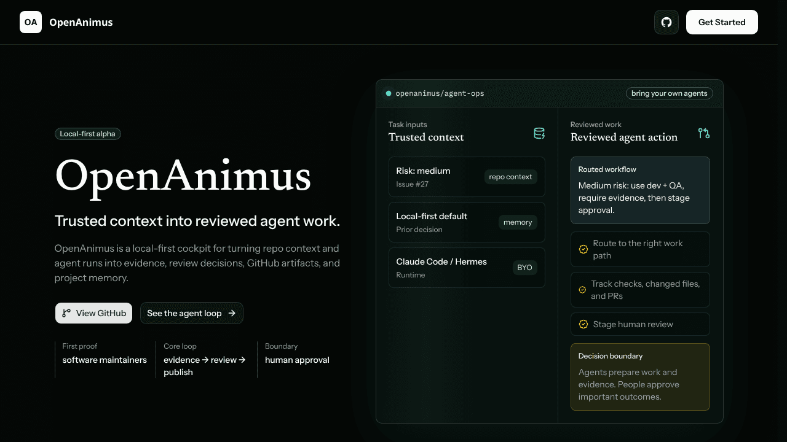Image resolution: width=787 pixels, height=442 pixels.
Task: Open the GitHub icon in the header
Action: (x=666, y=22)
